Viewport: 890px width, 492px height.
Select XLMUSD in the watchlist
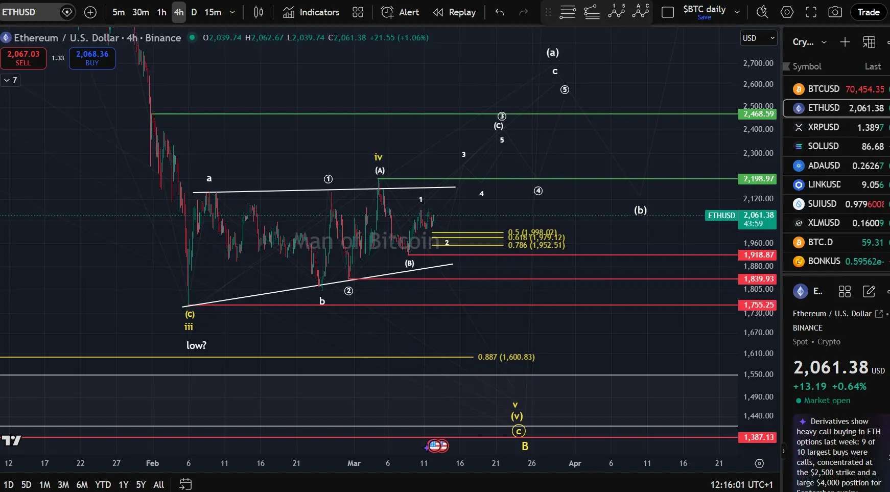[x=836, y=223]
